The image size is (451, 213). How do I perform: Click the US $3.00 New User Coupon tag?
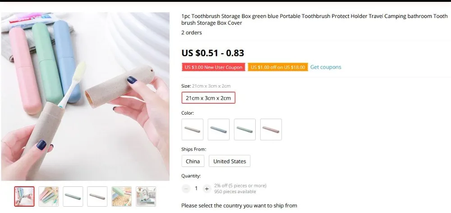tap(213, 67)
